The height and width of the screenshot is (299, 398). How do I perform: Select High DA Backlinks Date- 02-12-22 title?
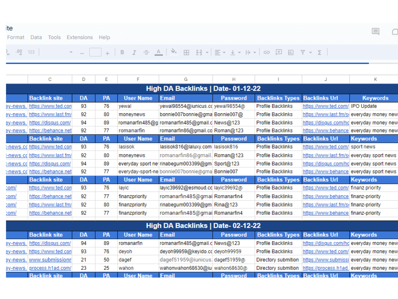tap(203, 226)
